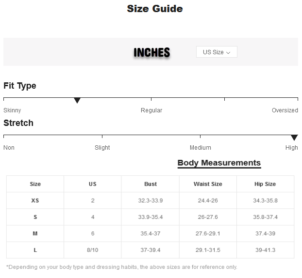302x278 pixels.
Task: Click the Oversized fit label
Action: coord(285,110)
